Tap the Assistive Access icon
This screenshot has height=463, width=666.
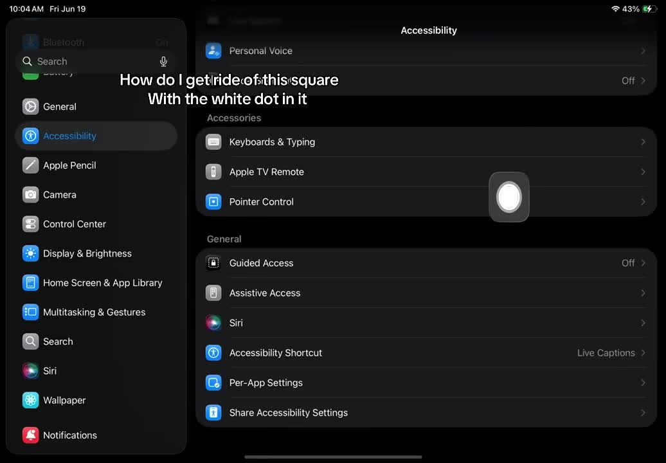pos(213,293)
